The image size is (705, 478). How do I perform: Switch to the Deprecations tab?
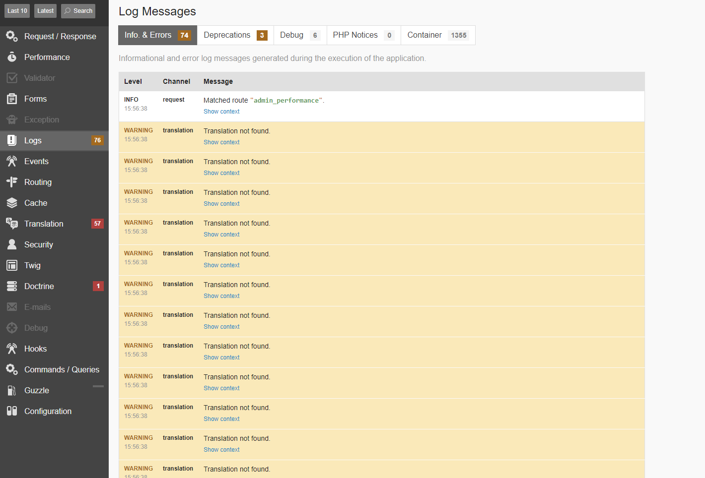(x=235, y=35)
